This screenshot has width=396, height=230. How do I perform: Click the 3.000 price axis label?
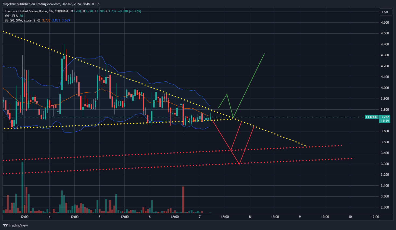[385, 196]
